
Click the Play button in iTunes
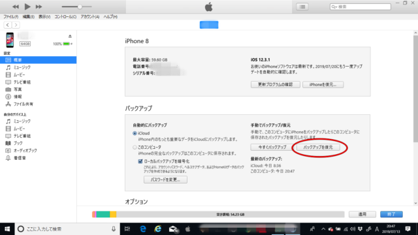click(27, 7)
